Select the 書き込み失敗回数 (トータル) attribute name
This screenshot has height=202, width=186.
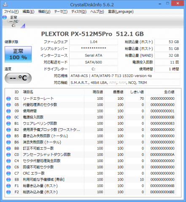pyautogui.click(x=45, y=136)
